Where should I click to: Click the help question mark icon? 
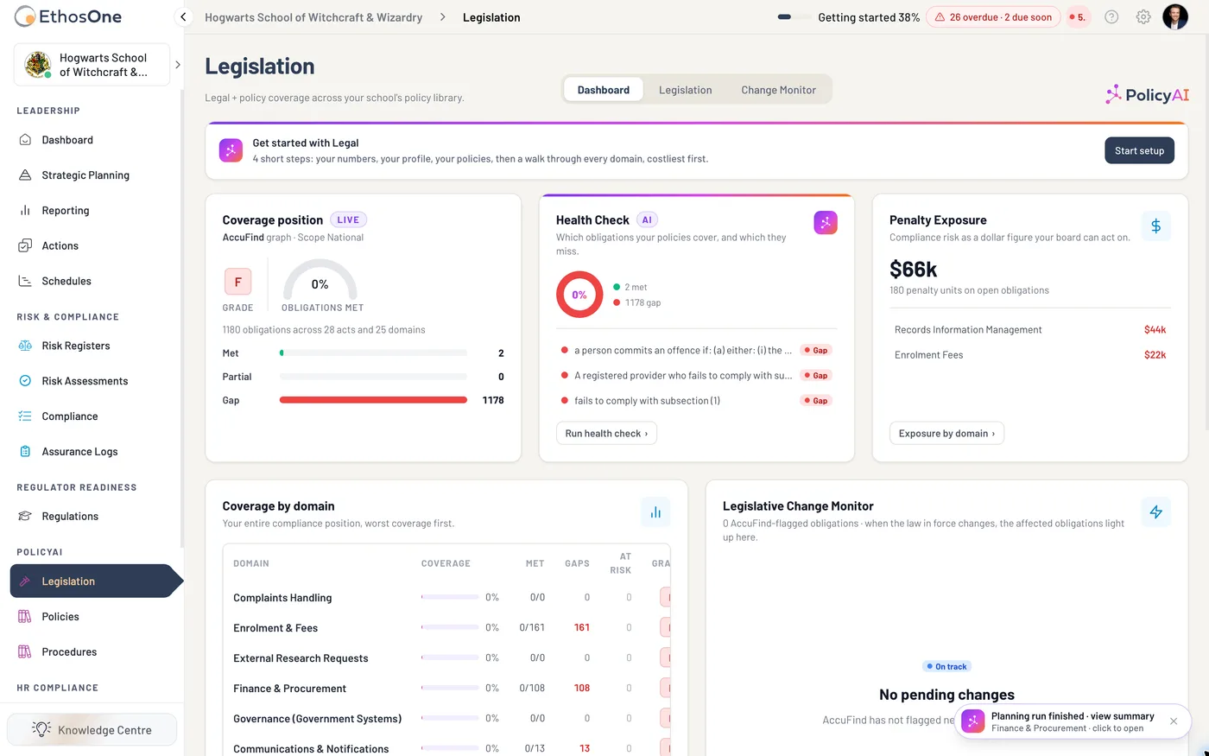click(x=1111, y=17)
